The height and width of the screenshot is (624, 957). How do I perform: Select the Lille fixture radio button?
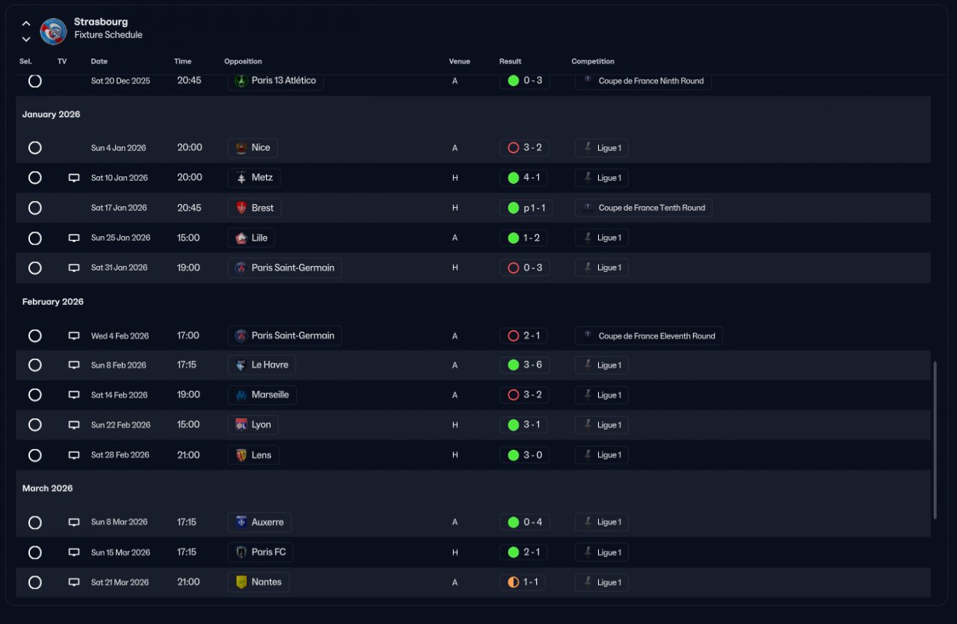point(35,238)
